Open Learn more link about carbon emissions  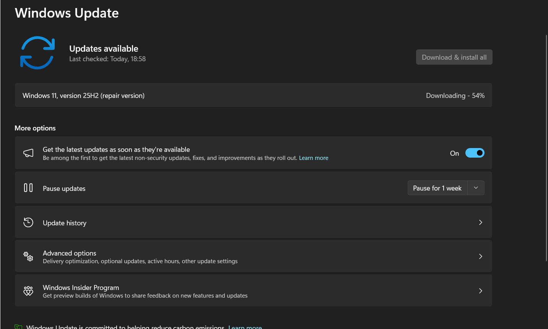[245, 327]
